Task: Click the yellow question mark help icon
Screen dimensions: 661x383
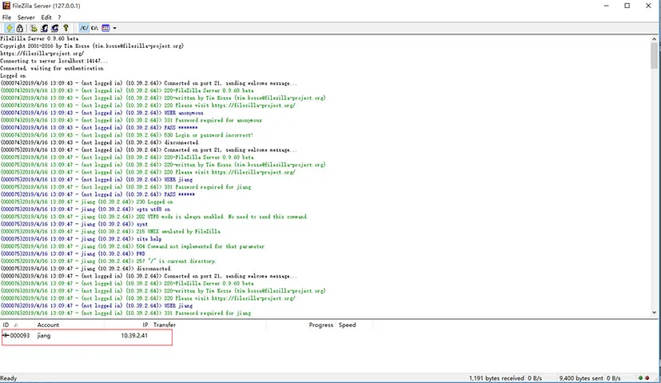Action: click(x=66, y=28)
